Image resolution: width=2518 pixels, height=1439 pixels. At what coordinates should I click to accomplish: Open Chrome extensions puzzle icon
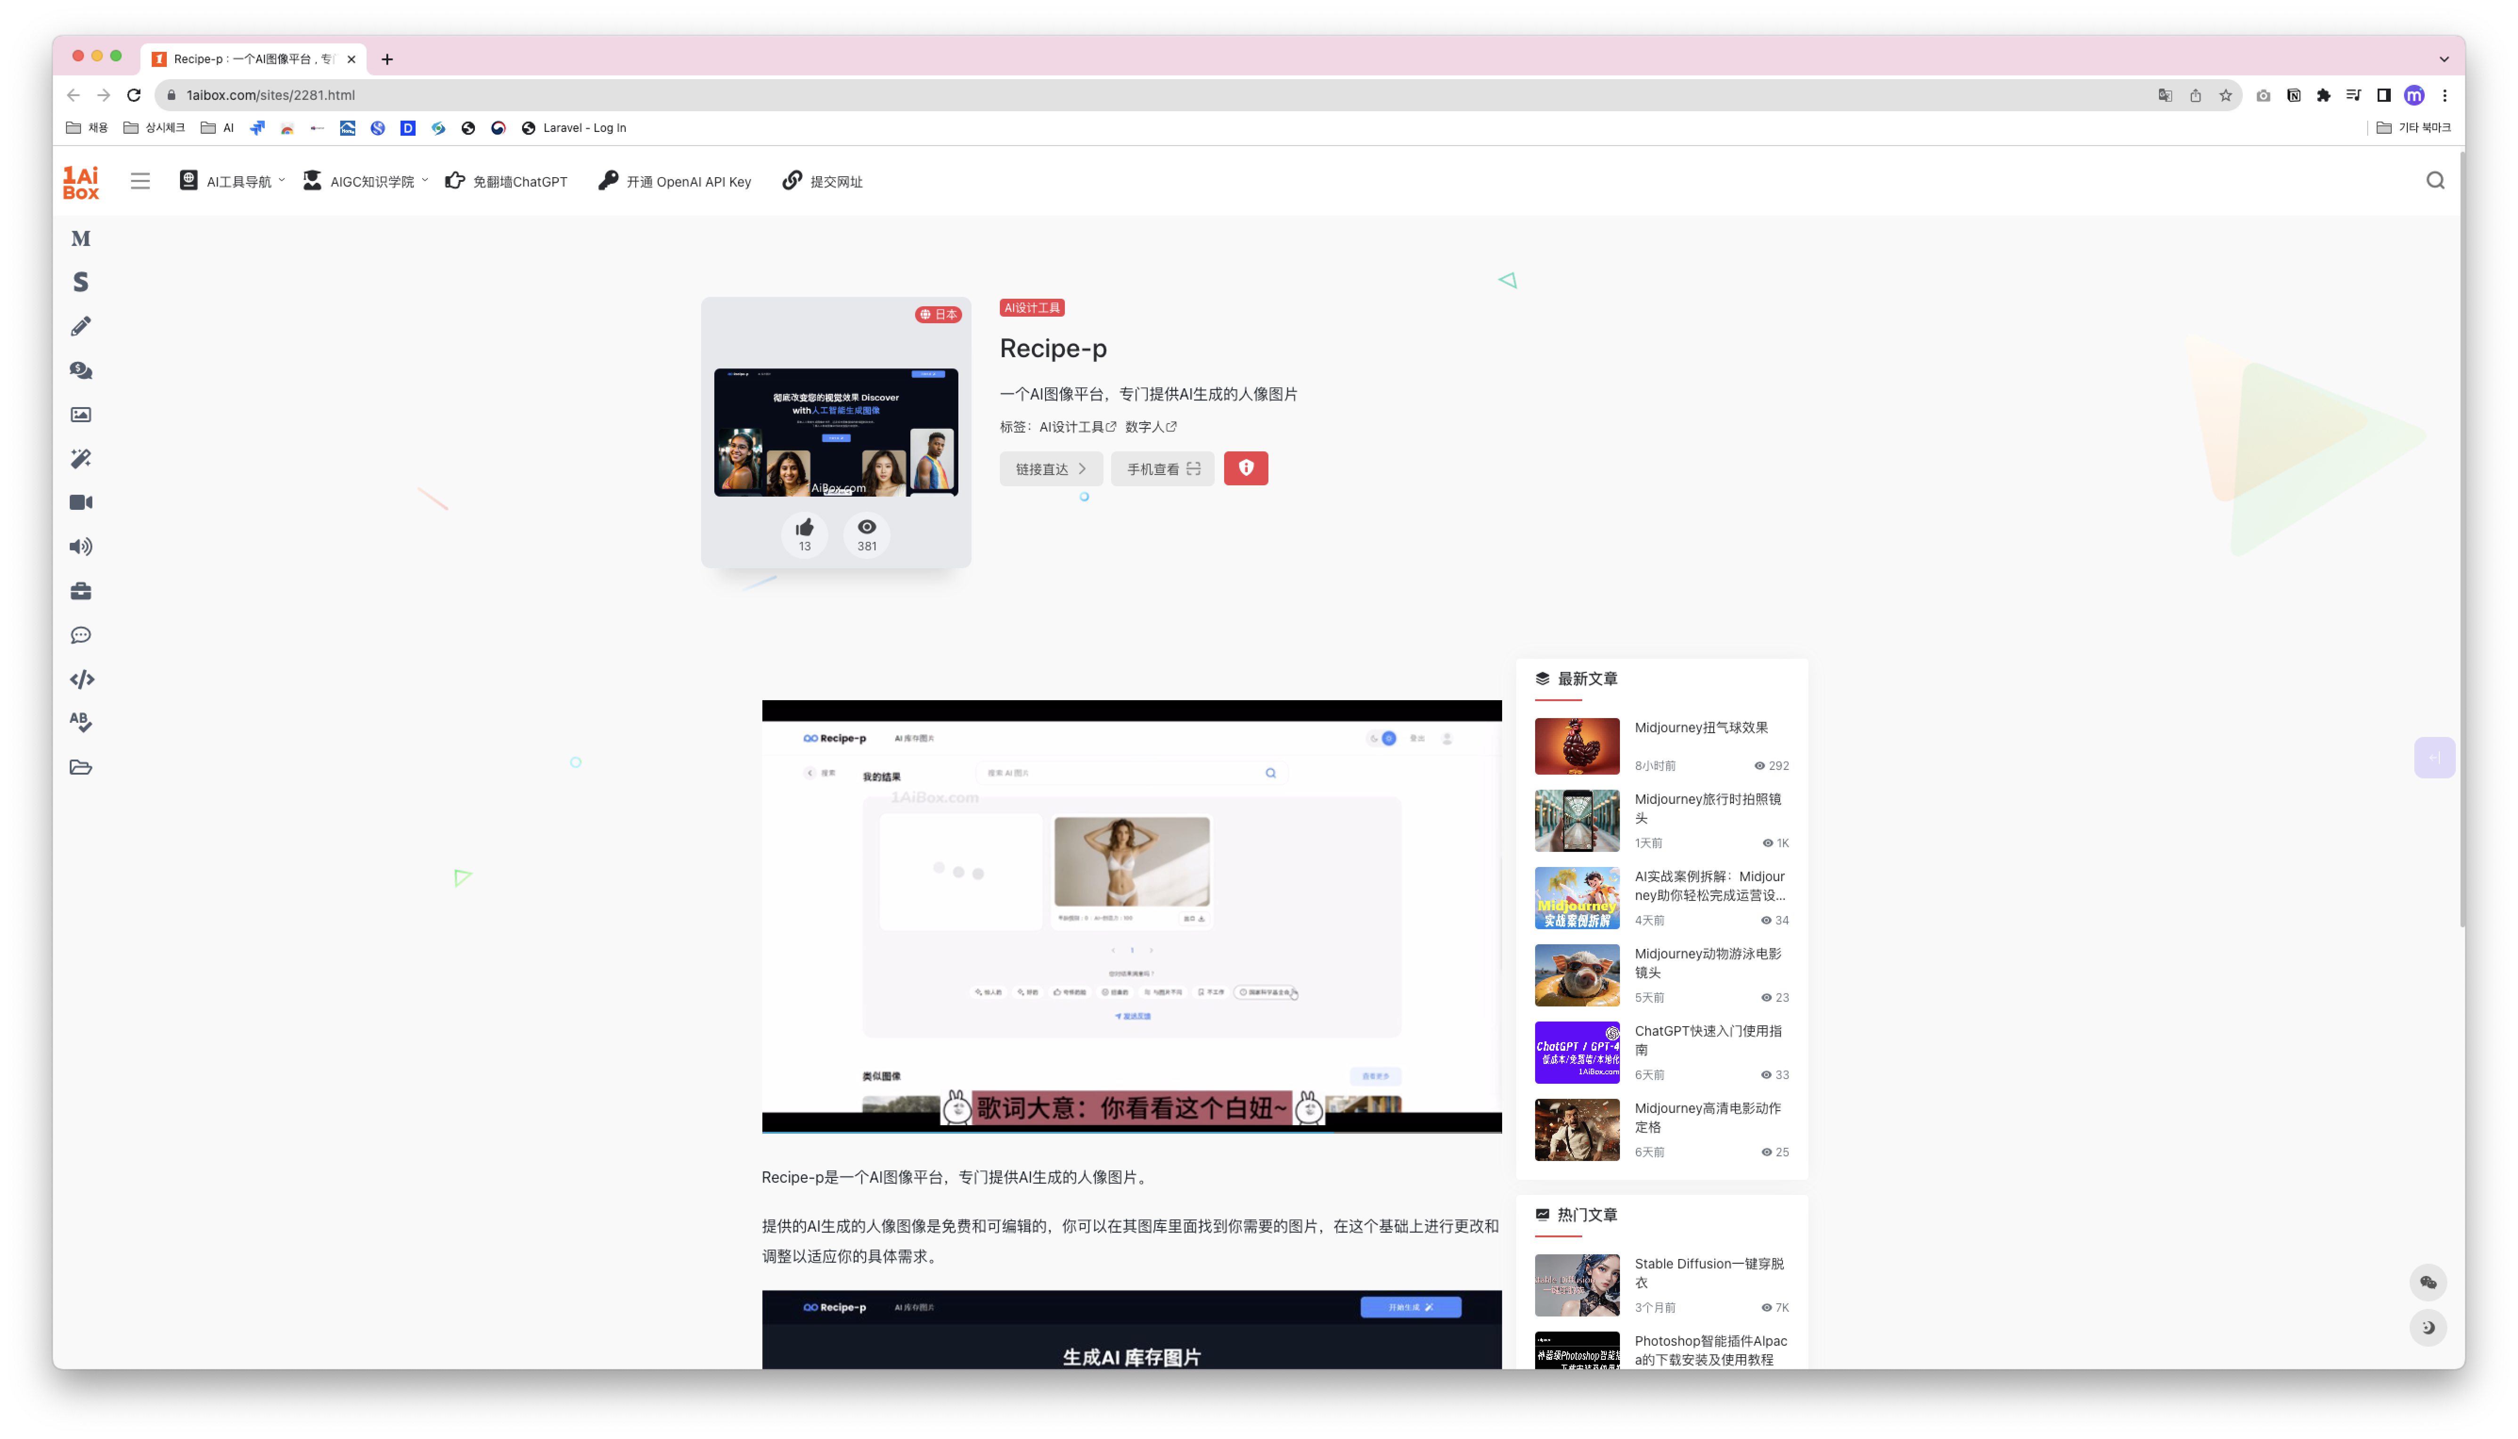[2323, 96]
